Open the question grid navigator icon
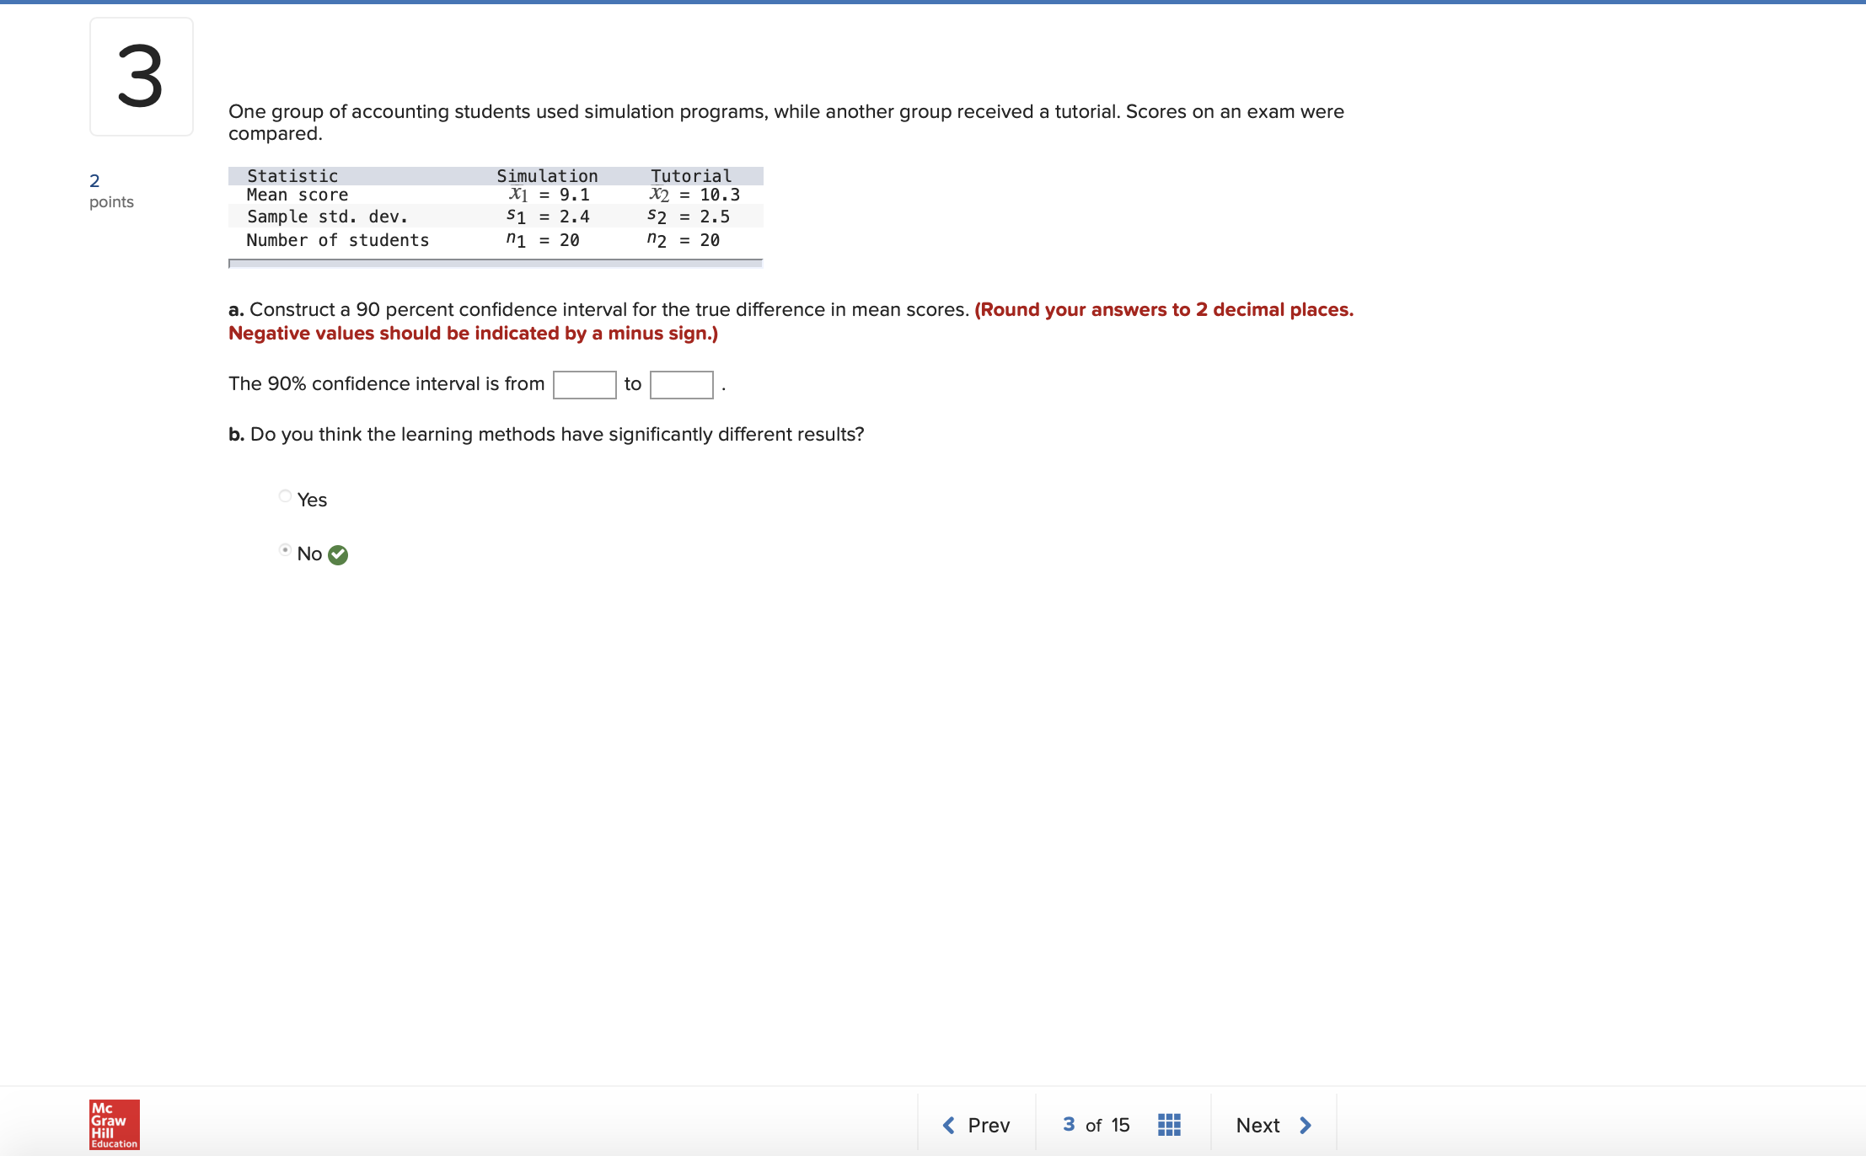1866x1156 pixels. coord(1169,1125)
